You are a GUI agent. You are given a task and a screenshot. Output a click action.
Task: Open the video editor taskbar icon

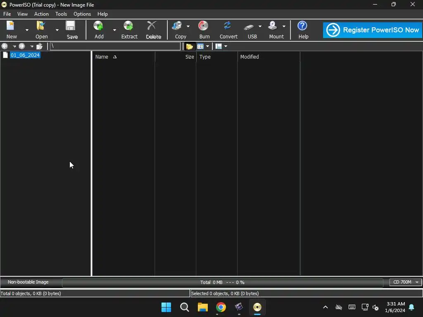(239, 307)
